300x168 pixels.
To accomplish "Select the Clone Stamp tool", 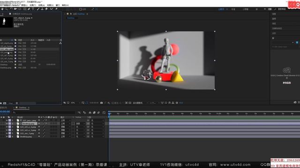I will (x=42, y=9).
